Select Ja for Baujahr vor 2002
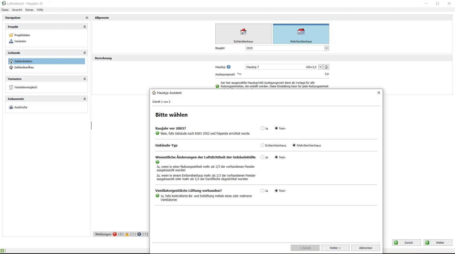Screen dimensions: 455x254 click(x=262, y=129)
